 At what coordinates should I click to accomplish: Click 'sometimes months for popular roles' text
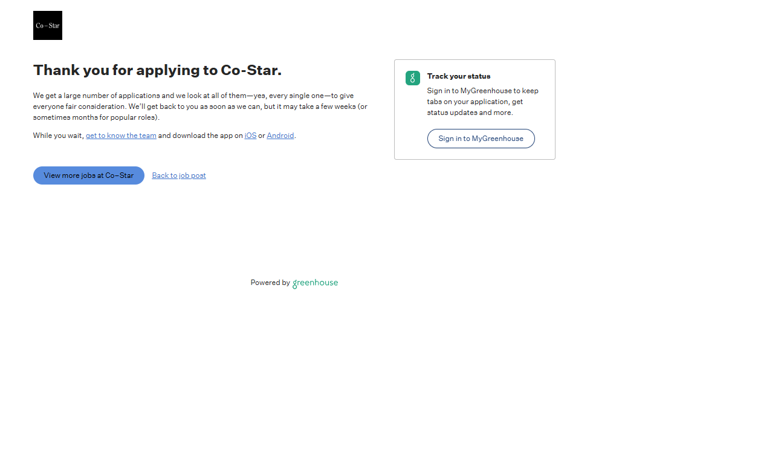(96, 117)
